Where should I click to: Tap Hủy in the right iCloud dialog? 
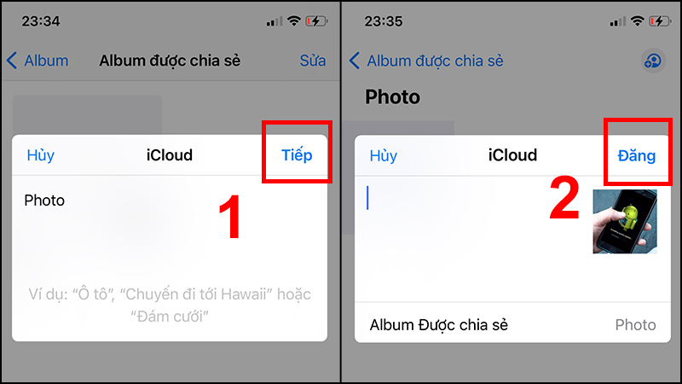383,155
